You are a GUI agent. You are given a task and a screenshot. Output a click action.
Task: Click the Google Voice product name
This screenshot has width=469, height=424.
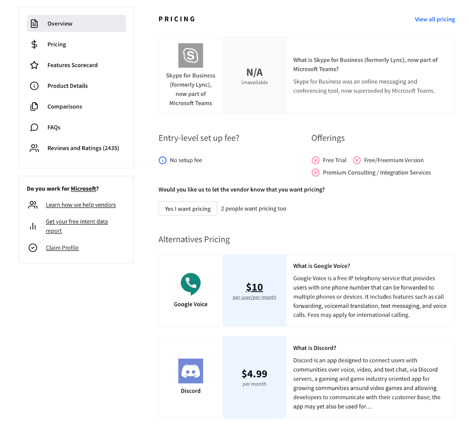point(191,304)
